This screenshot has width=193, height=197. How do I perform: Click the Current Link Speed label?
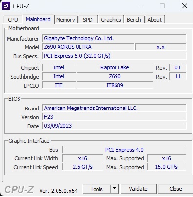(36, 167)
